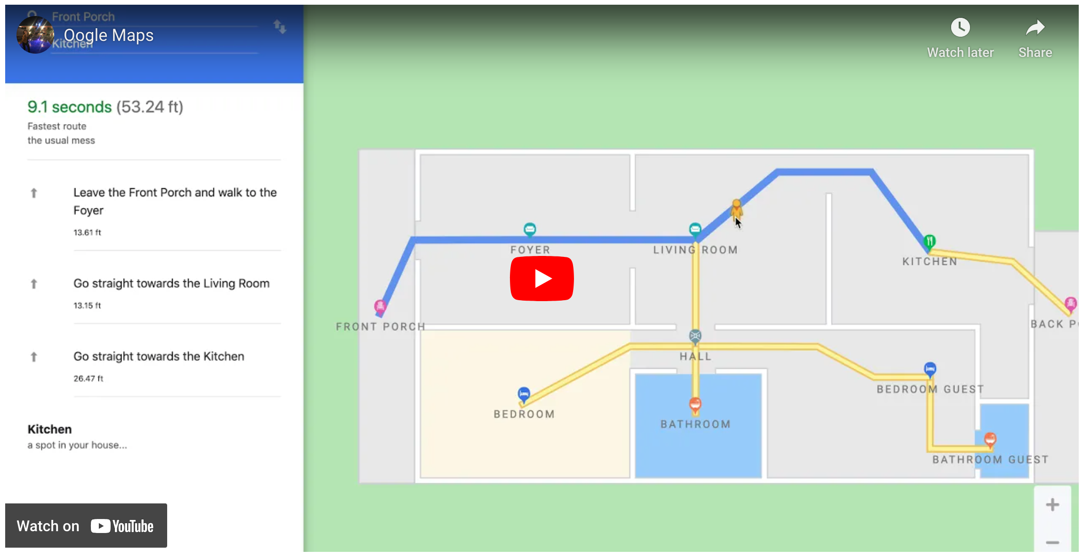Click the Bathroom Guest orange pin
The image size is (1083, 558).
[x=990, y=439]
